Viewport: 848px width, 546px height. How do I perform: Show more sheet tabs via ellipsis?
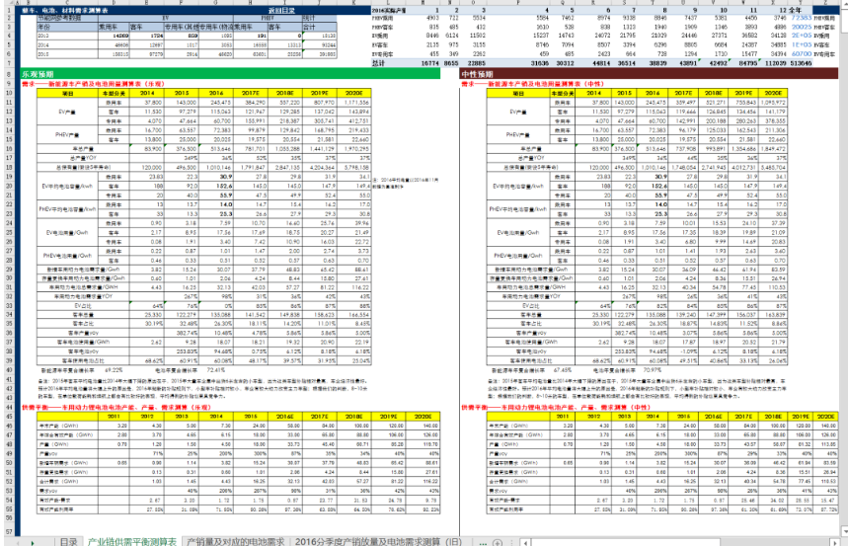coord(483,542)
